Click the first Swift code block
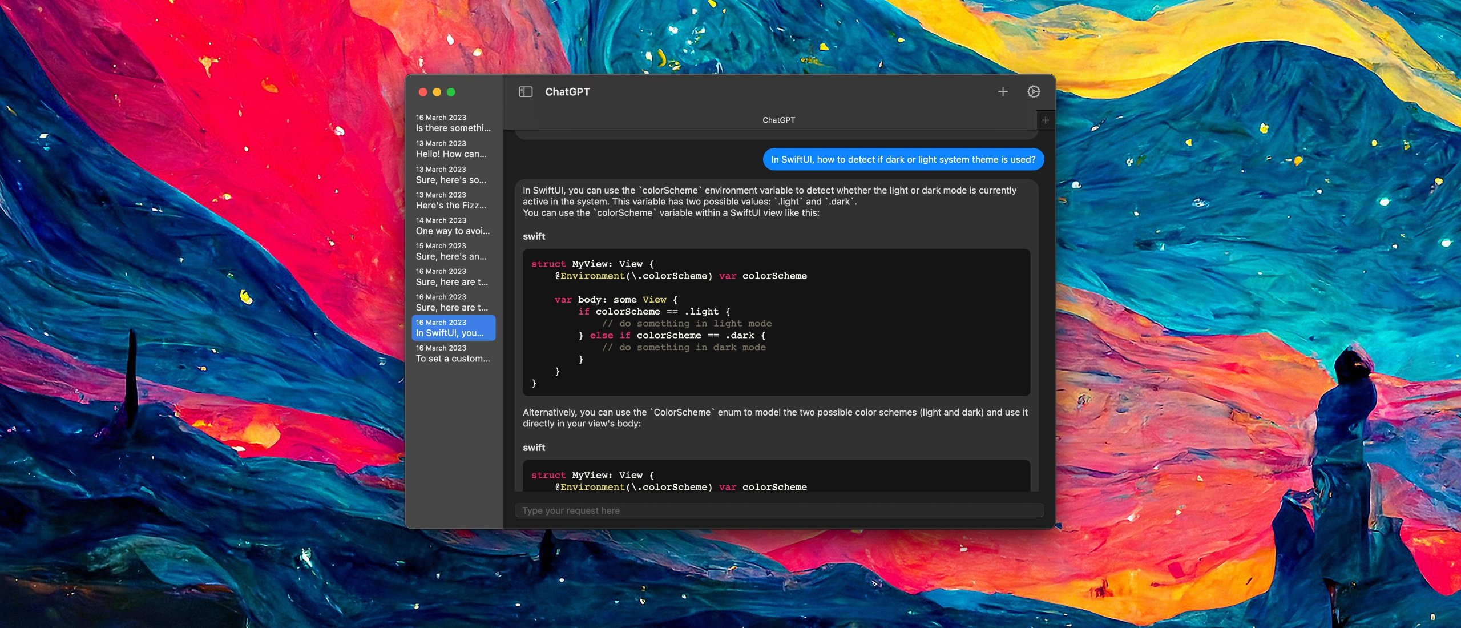 776,323
